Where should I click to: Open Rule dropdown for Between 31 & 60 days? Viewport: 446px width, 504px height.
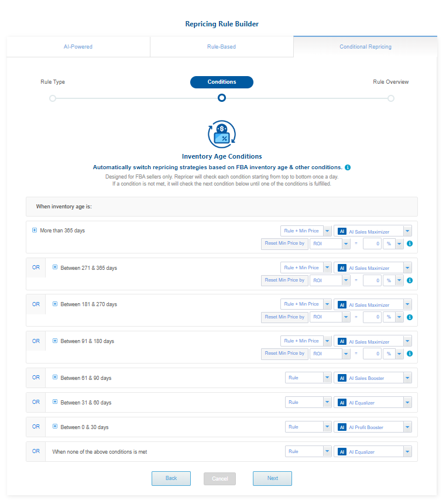pyautogui.click(x=308, y=402)
